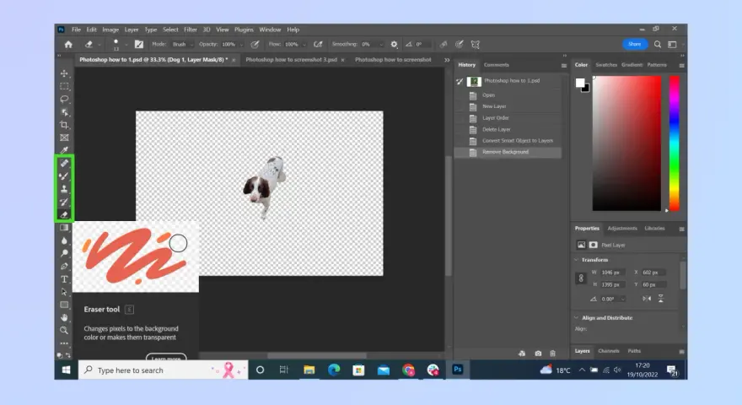Viewport: 742px width, 405px height.
Task: Select the Rectangular Marquee tool
Action: (64, 87)
